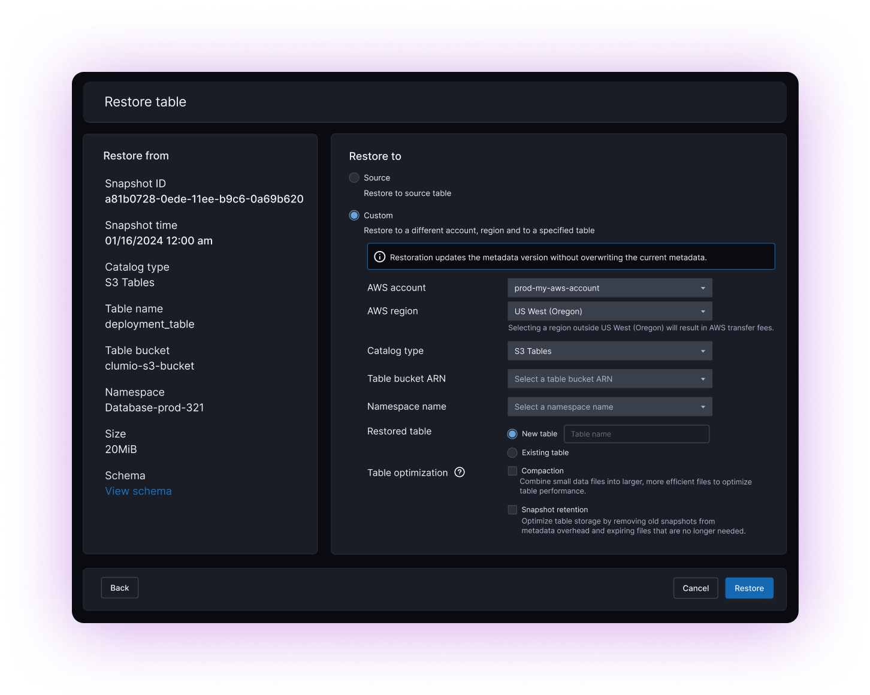Open the AWS account dropdown
870x695 pixels.
[x=609, y=288]
